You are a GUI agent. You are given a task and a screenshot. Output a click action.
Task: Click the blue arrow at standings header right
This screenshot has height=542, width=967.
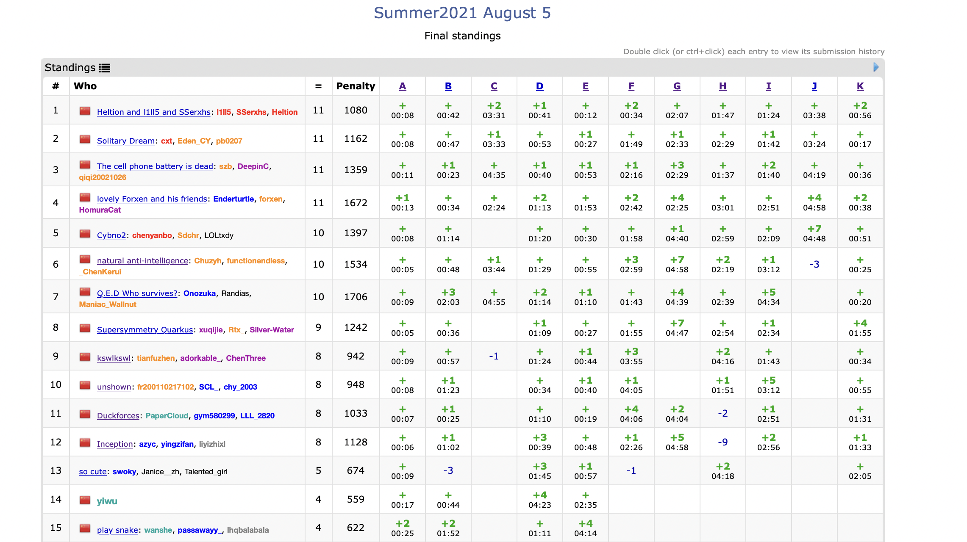[876, 67]
